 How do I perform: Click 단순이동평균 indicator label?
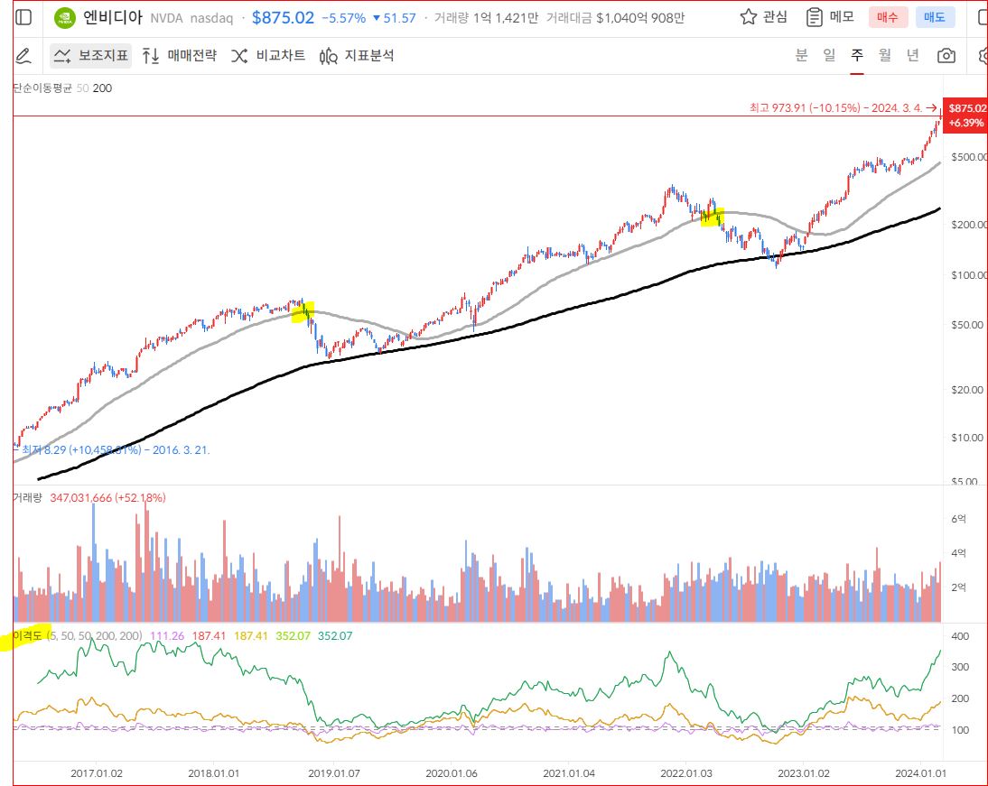coord(42,88)
